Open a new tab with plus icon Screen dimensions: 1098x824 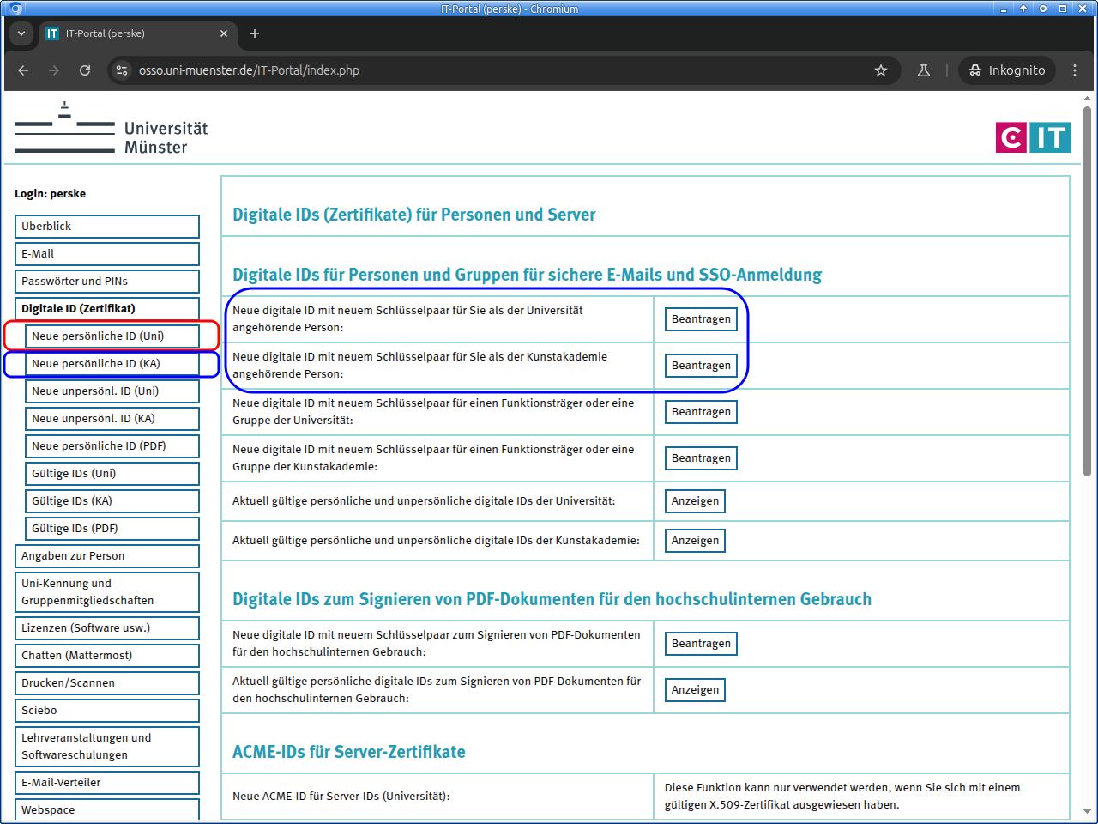[x=255, y=33]
